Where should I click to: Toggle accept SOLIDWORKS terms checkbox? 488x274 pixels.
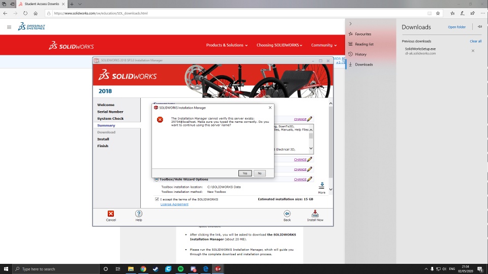(x=157, y=199)
